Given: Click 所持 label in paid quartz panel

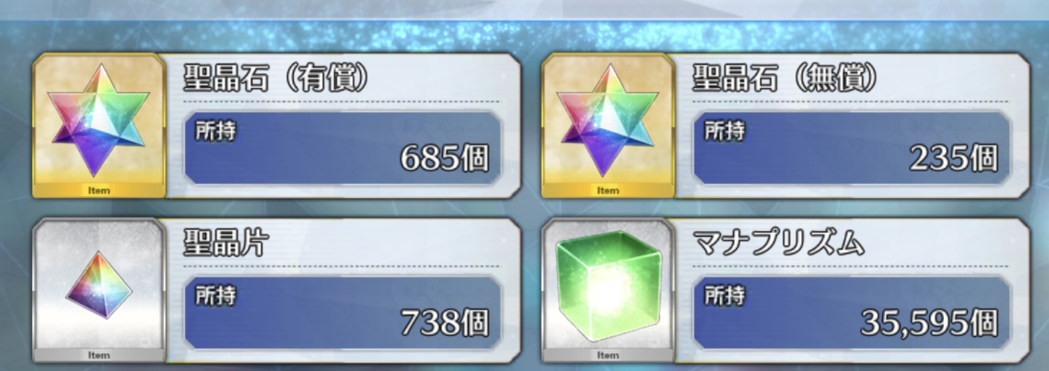Looking at the screenshot, I should 214,131.
